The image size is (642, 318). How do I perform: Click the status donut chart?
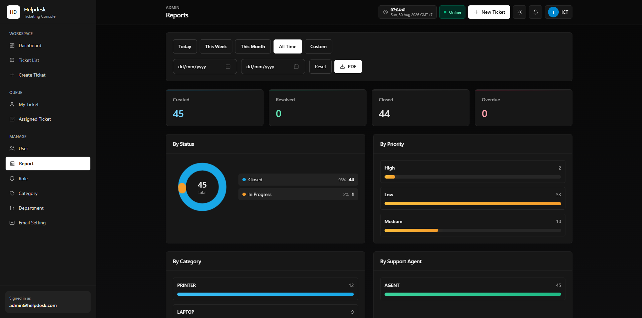pos(202,187)
